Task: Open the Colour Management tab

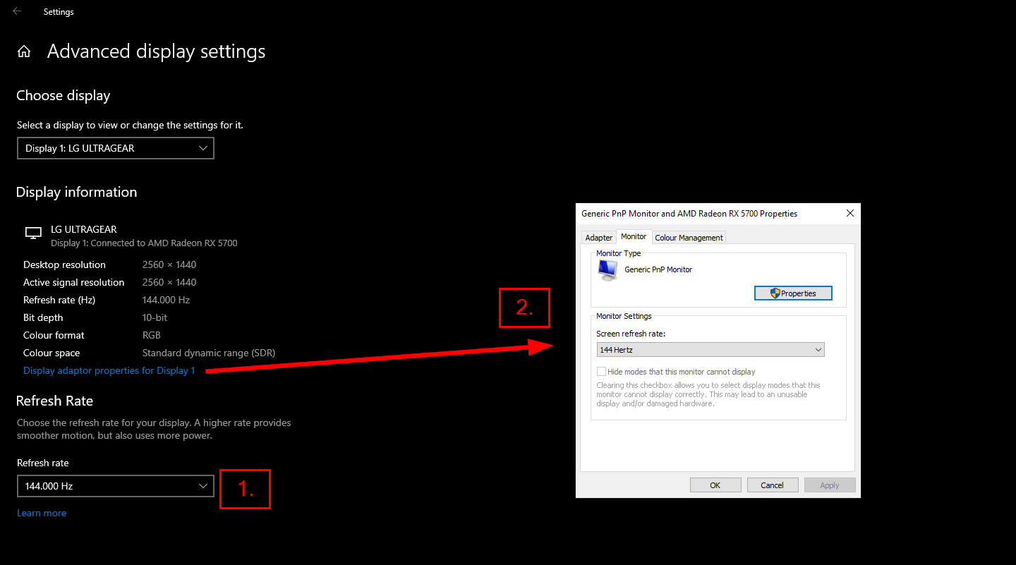Action: click(x=689, y=238)
